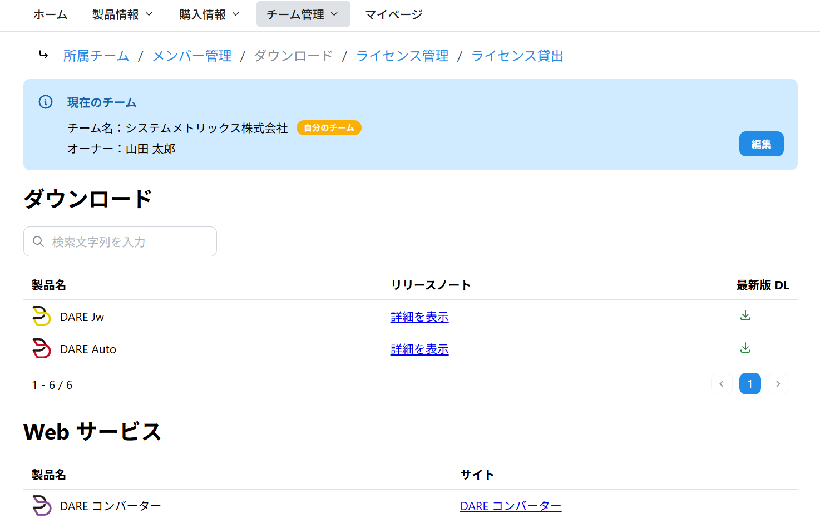This screenshot has height=528, width=820.
Task: Open the マイページ menu item
Action: pyautogui.click(x=394, y=14)
